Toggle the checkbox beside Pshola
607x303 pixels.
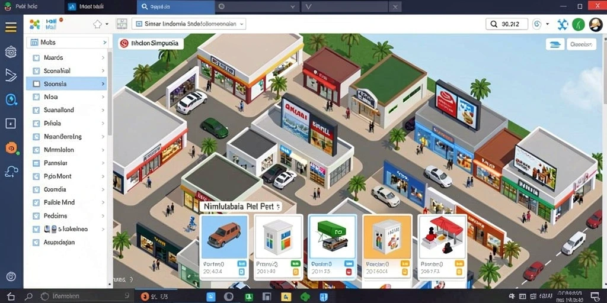pyautogui.click(x=36, y=124)
